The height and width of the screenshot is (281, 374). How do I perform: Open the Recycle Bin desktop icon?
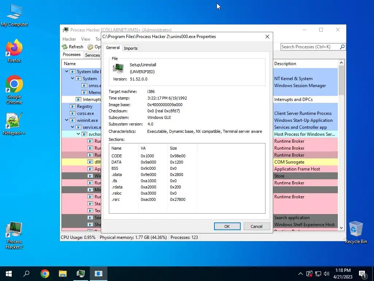(356, 232)
